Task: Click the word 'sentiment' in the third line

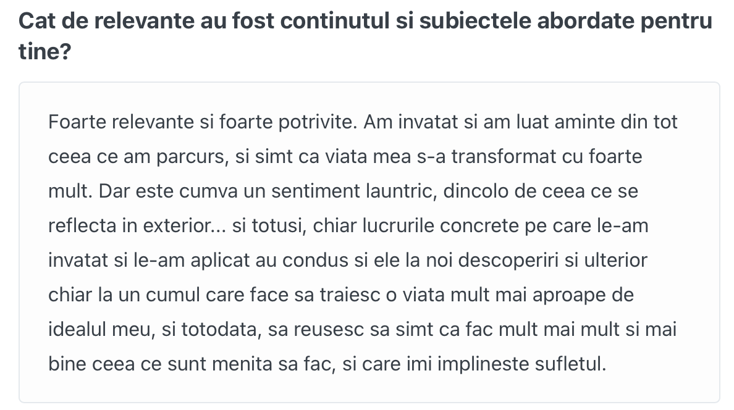Action: point(316,191)
